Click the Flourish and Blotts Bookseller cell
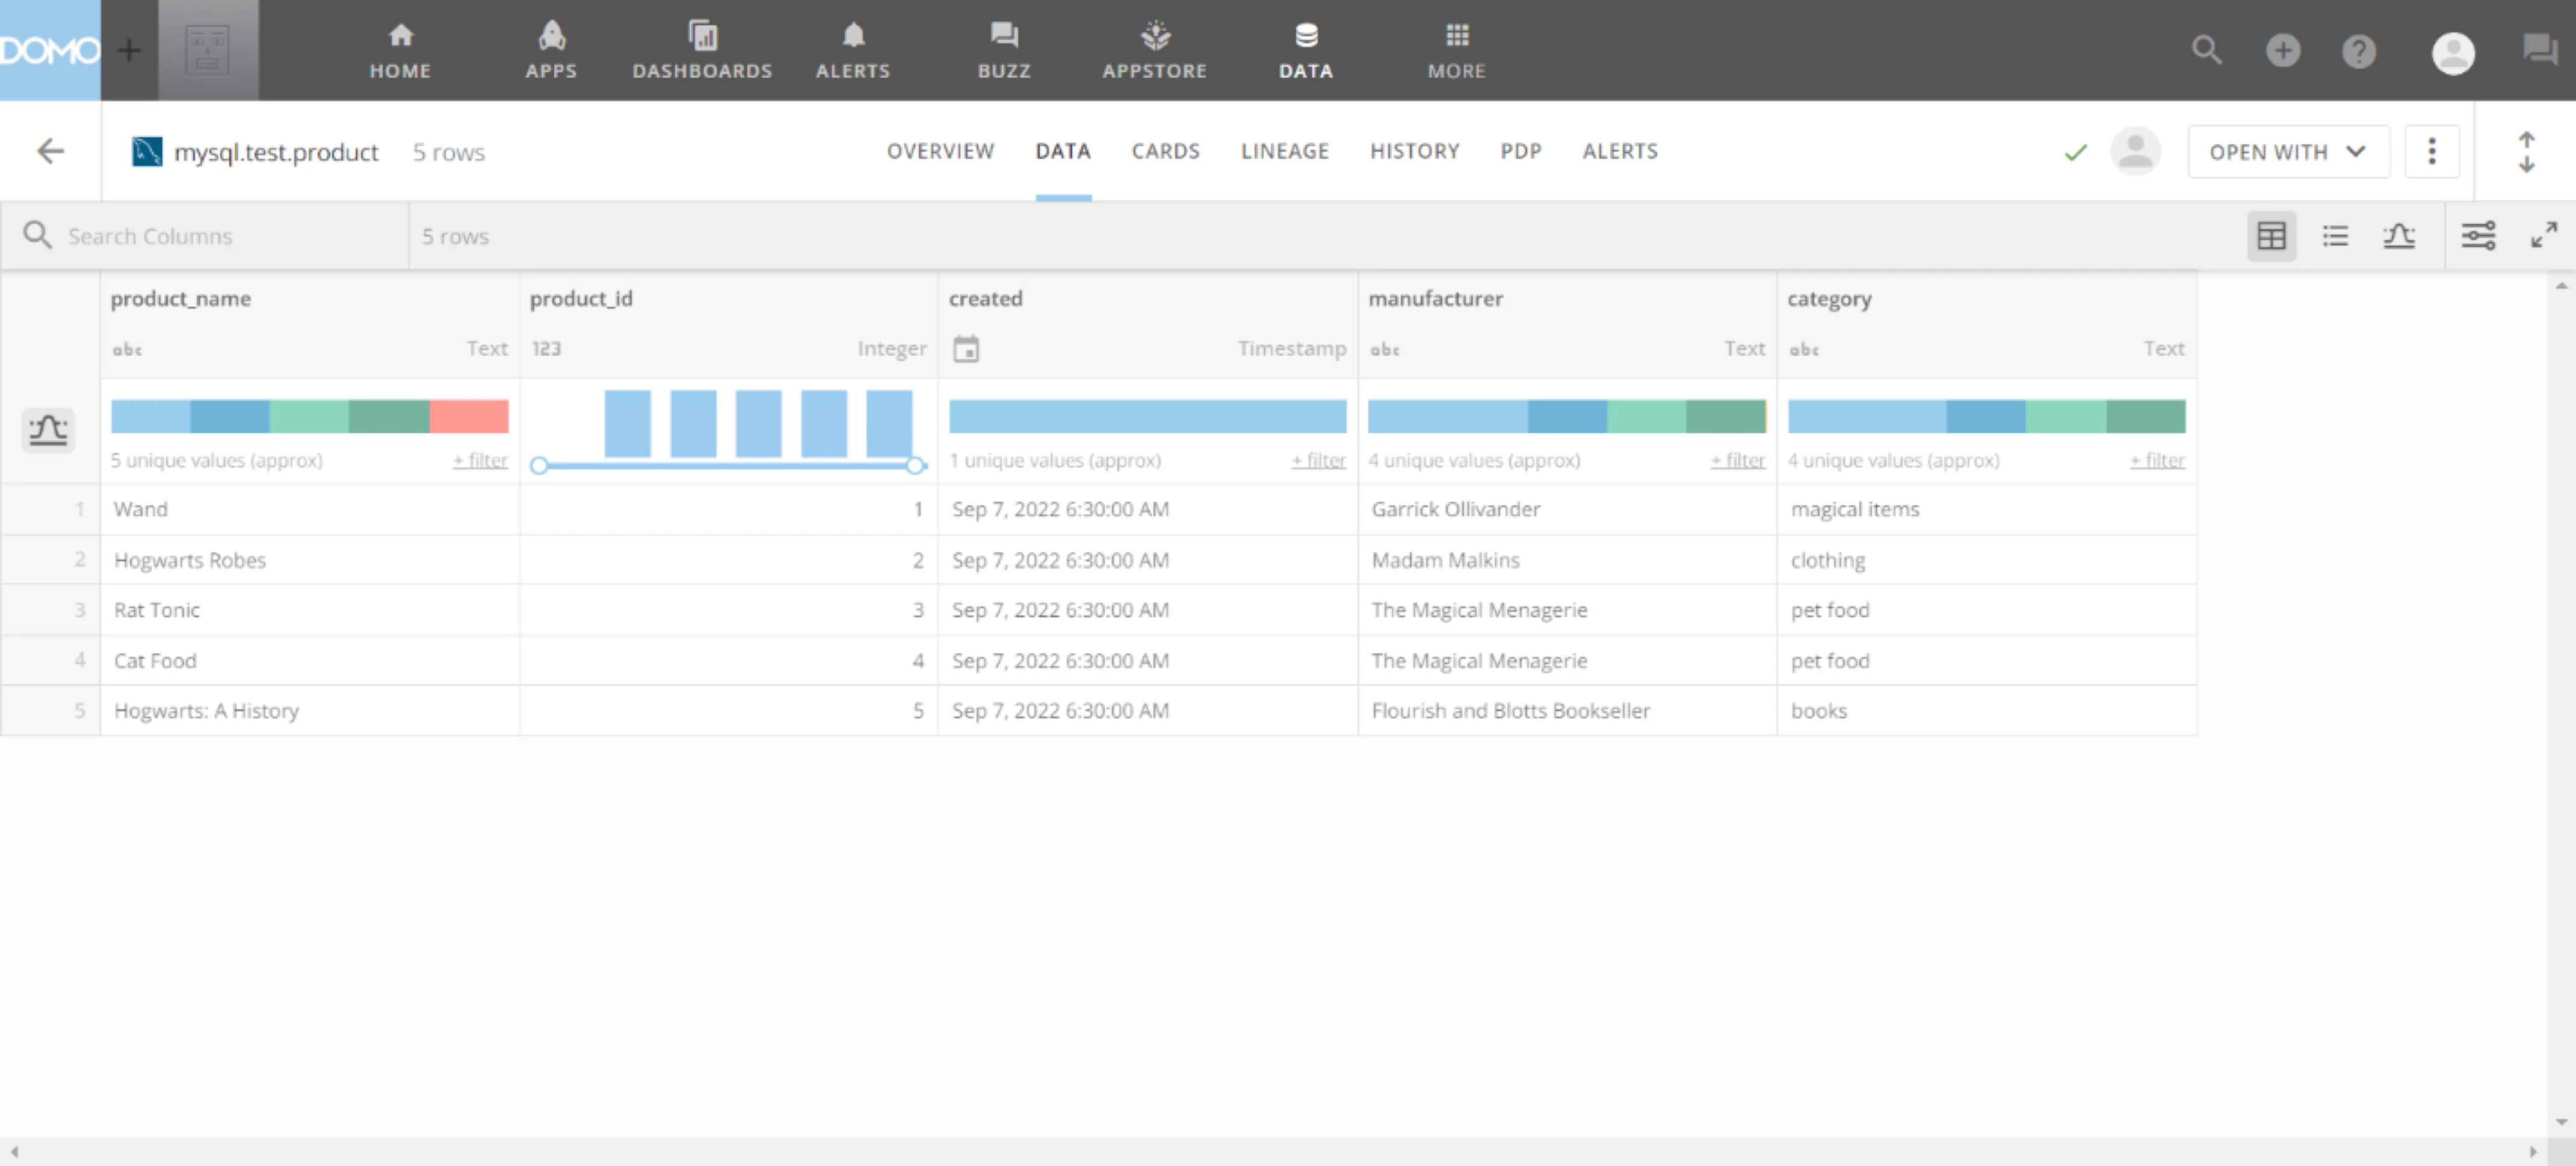This screenshot has height=1166, width=2576. coord(1568,711)
